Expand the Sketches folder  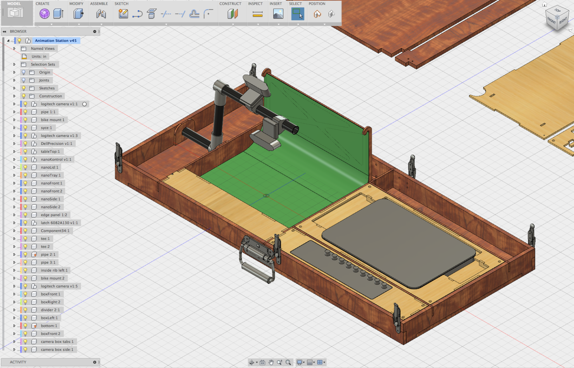(x=14, y=88)
